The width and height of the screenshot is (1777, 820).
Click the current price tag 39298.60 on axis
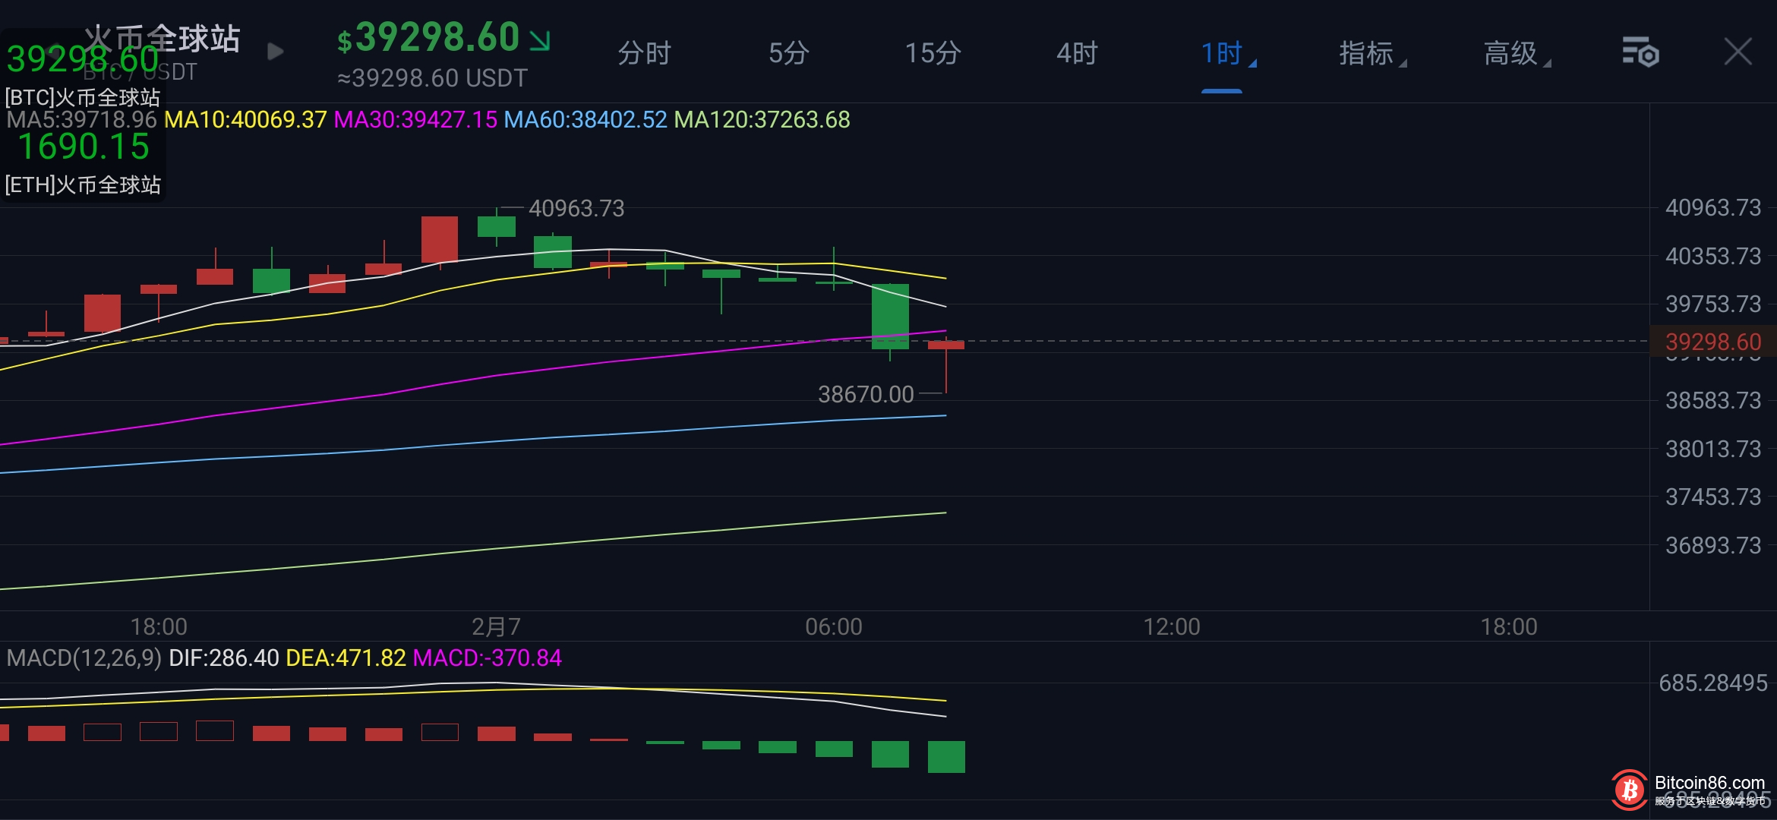(1712, 342)
